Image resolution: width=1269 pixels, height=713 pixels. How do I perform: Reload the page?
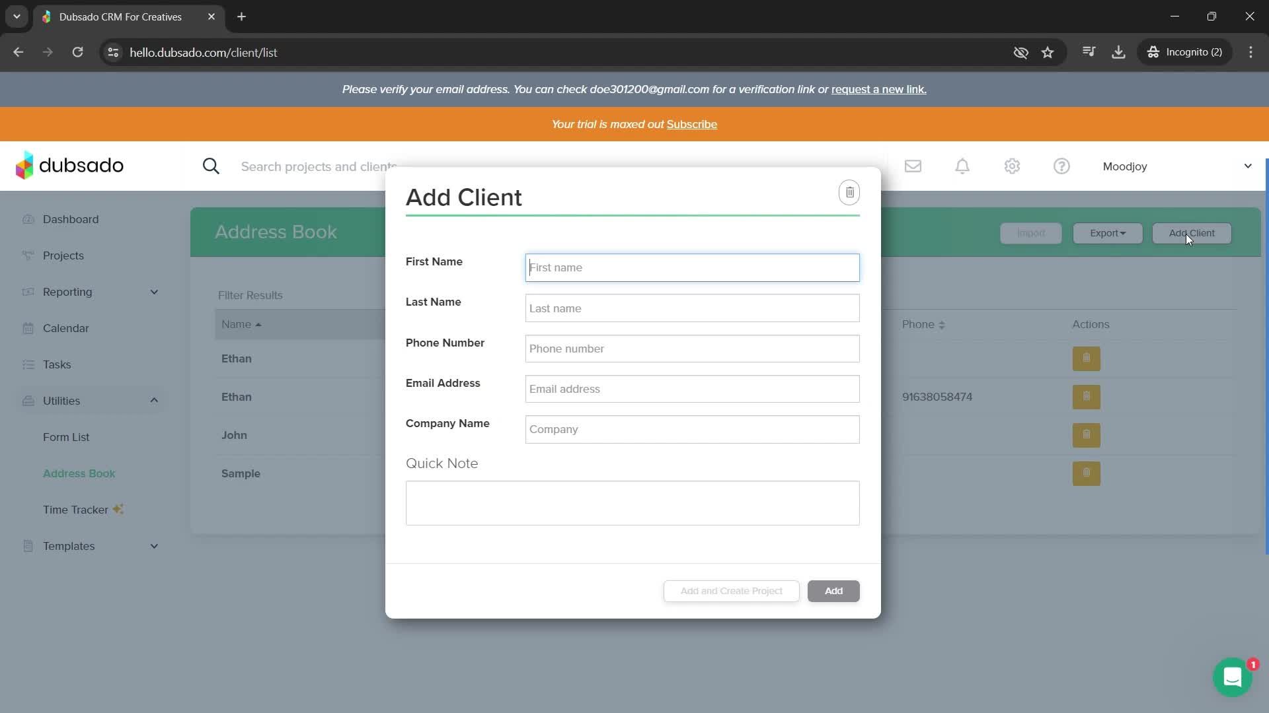77,52
